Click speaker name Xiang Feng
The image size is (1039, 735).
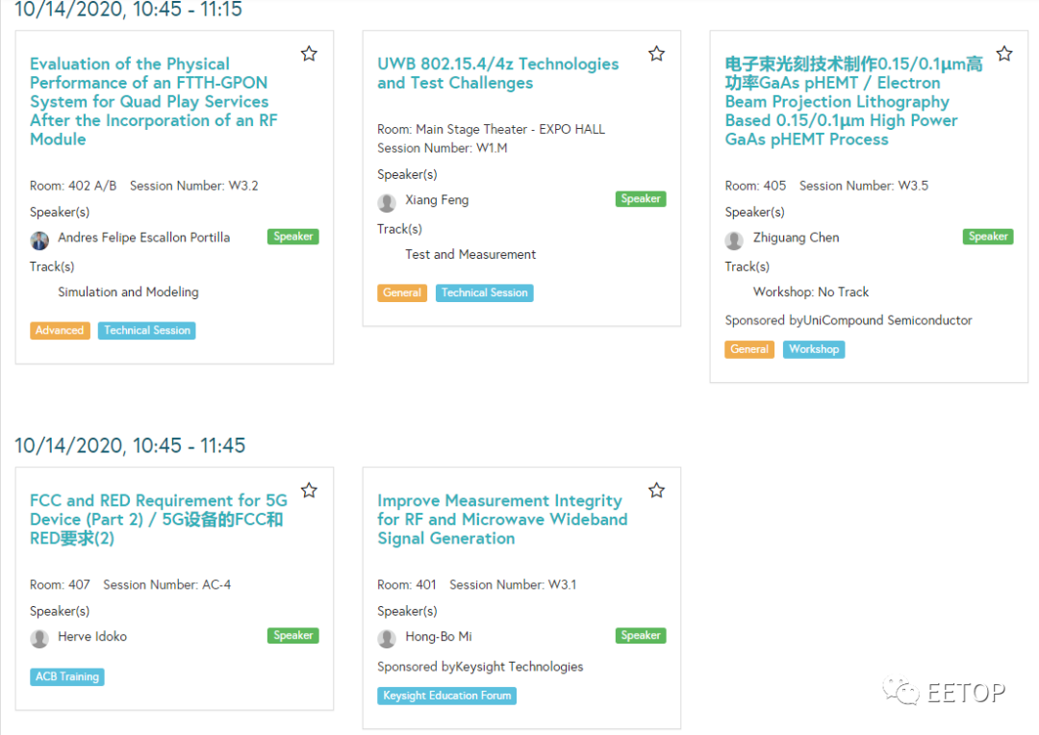point(437,200)
